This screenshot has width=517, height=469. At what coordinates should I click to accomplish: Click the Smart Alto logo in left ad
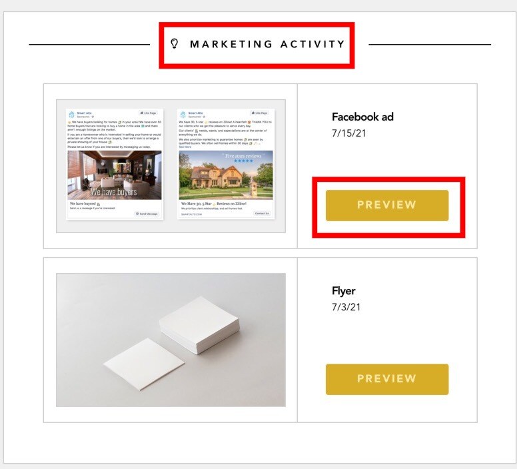(71, 115)
